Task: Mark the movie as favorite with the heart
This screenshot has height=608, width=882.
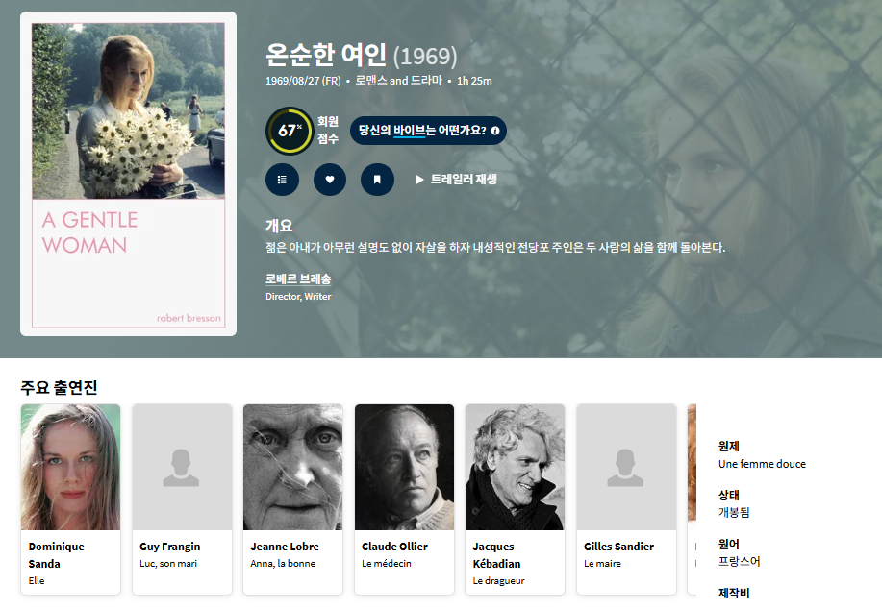Action: tap(330, 180)
